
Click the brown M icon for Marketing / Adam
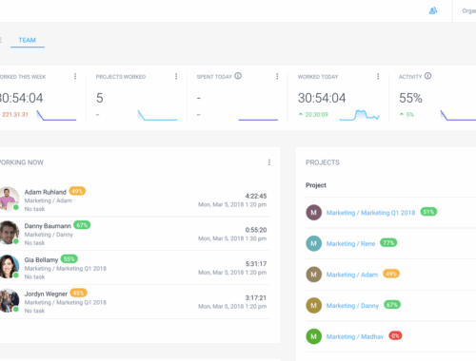(314, 275)
